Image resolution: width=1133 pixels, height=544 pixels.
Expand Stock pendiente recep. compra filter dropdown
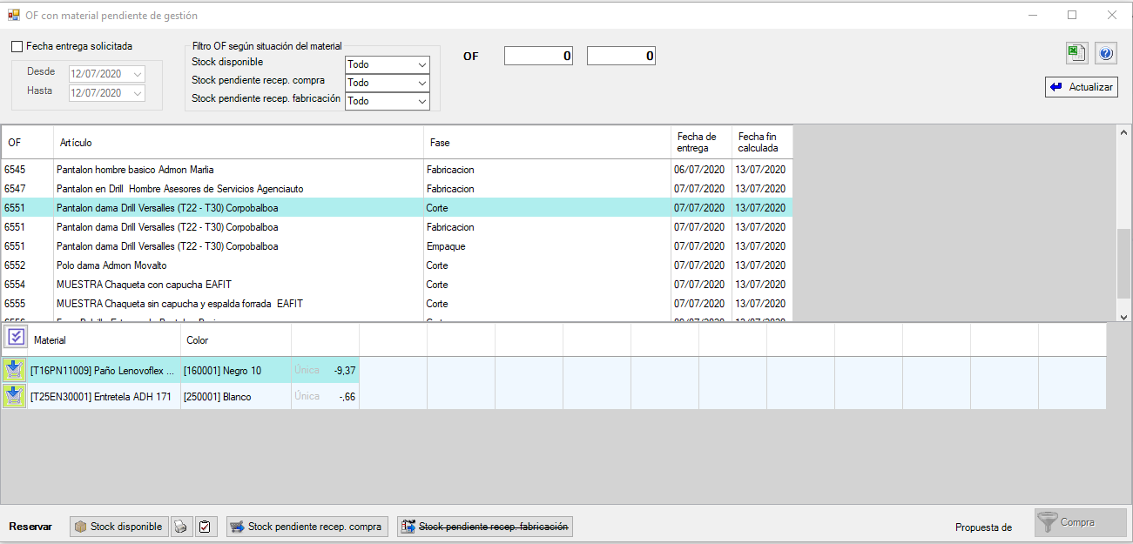point(388,83)
